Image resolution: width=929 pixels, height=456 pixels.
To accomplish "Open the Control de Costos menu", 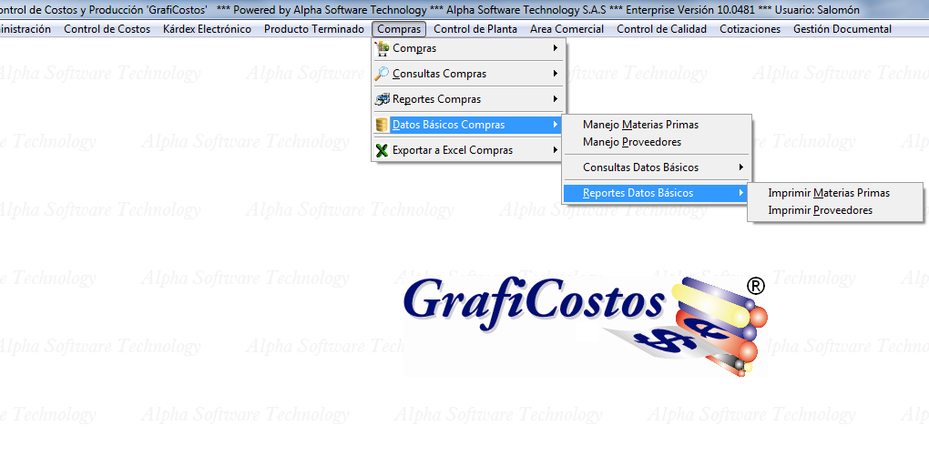I will (107, 29).
